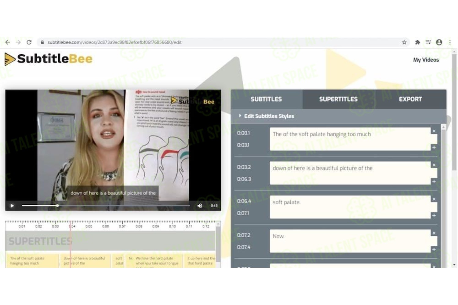Screen dimensions: 458x305
Task: Open My Videos page
Action: click(426, 60)
